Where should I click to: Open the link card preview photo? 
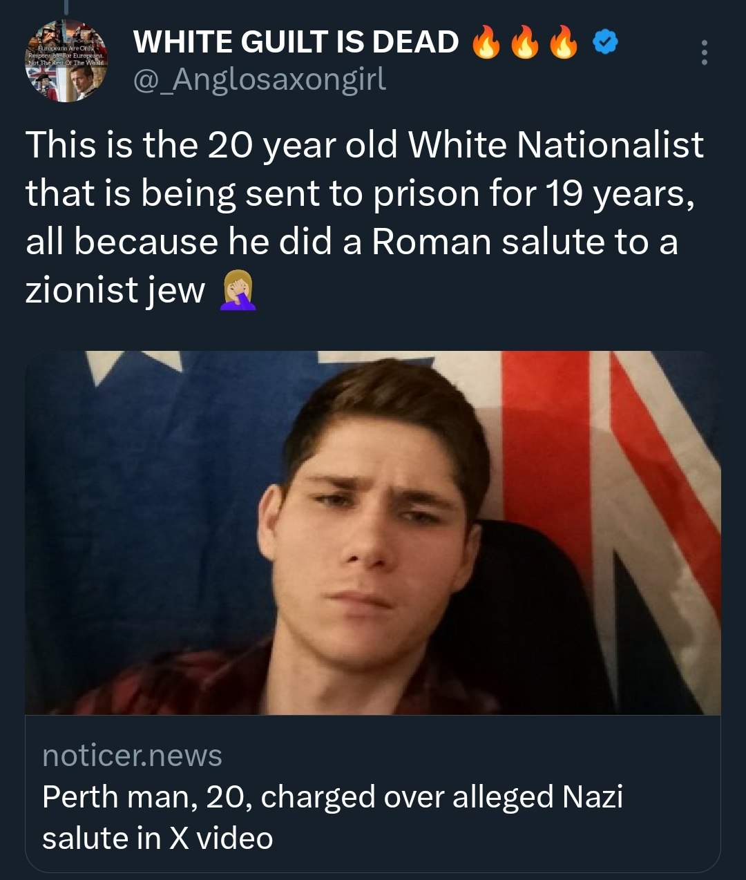pyautogui.click(x=373, y=533)
